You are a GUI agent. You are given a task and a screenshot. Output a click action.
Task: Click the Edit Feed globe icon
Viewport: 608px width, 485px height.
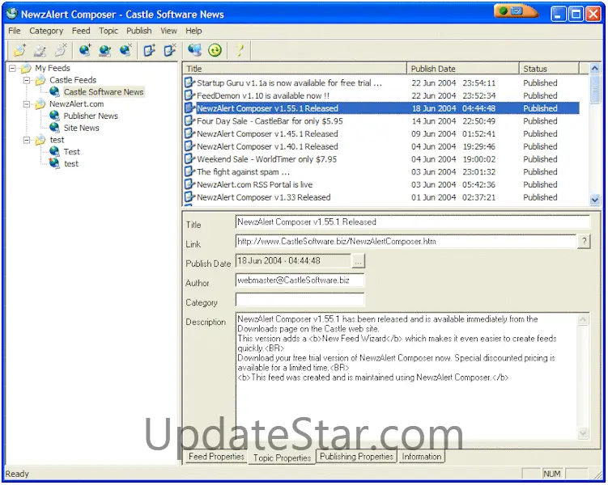[104, 50]
